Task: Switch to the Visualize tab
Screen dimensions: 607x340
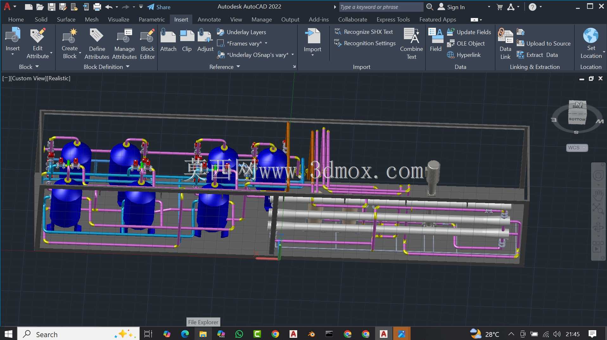Action: pos(118,19)
